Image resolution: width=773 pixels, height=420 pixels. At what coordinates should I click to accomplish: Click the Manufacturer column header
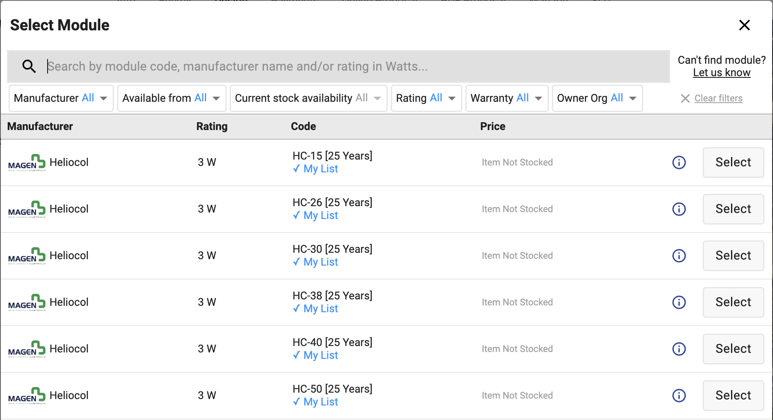pyautogui.click(x=40, y=127)
